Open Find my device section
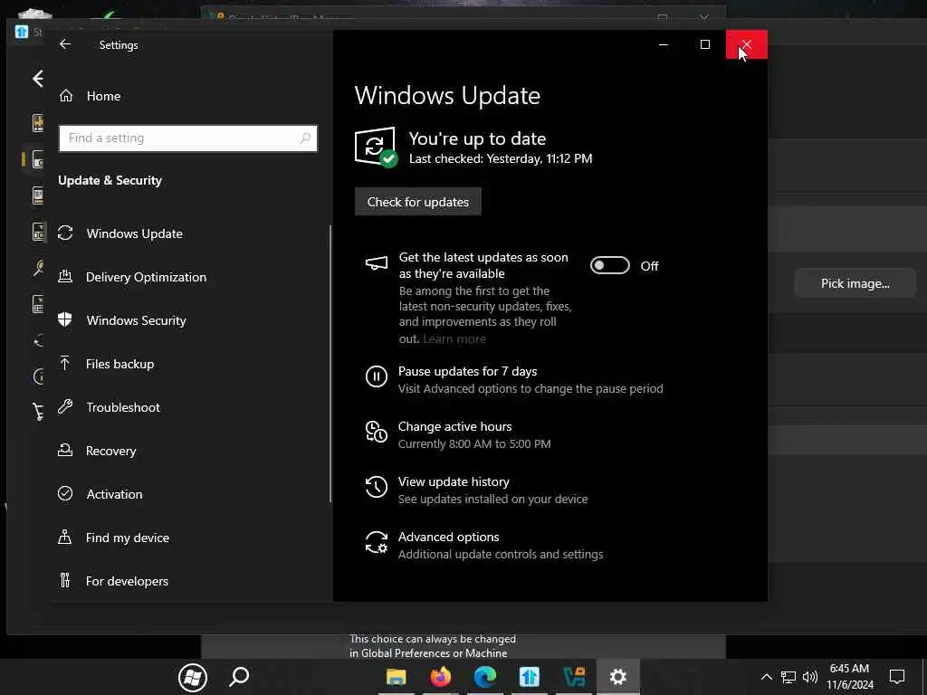 coord(127,538)
